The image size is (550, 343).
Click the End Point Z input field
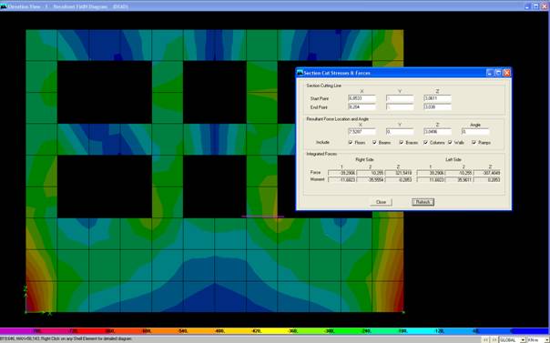[x=437, y=107]
